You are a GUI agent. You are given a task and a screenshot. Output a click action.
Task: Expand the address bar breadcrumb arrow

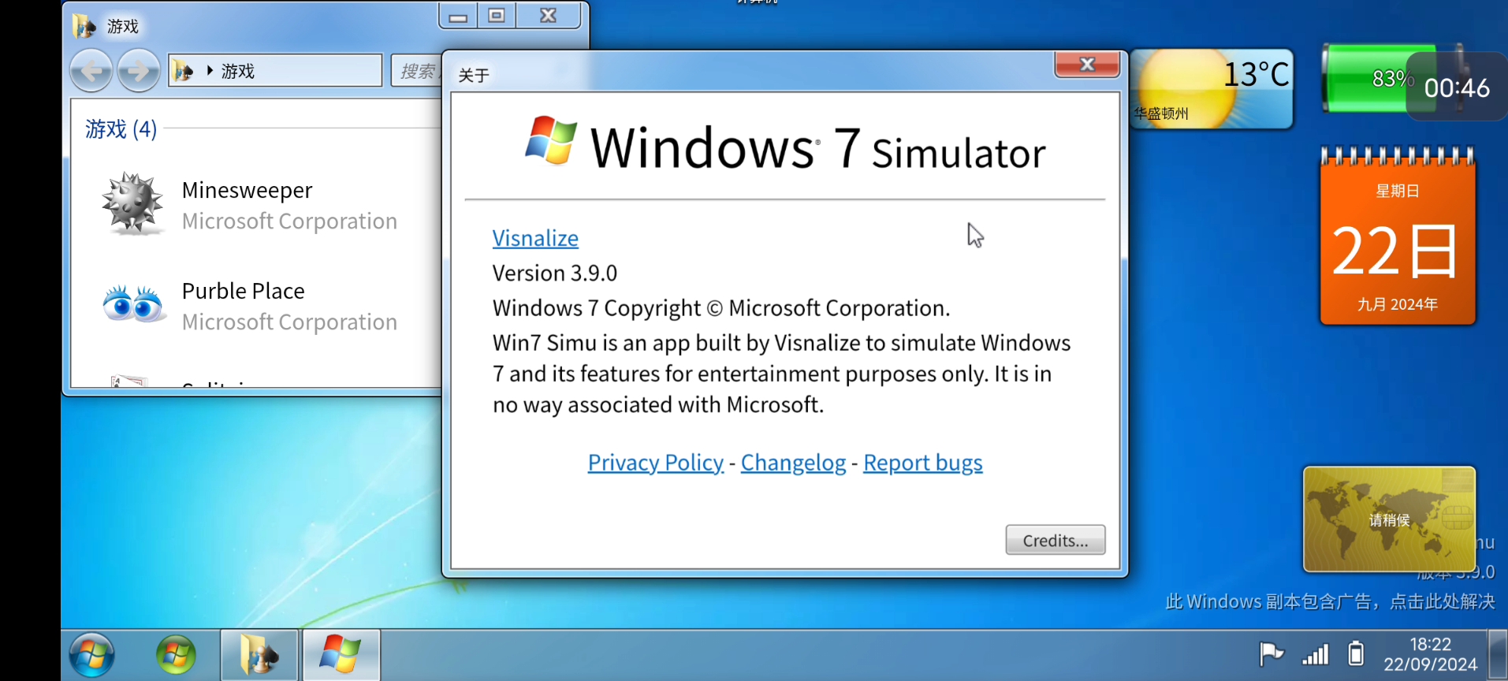pos(210,71)
